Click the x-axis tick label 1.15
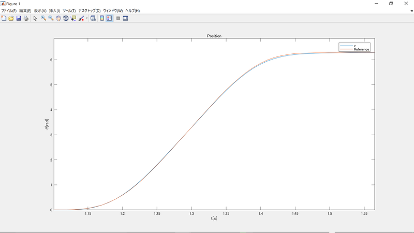The image size is (414, 233). point(88,214)
